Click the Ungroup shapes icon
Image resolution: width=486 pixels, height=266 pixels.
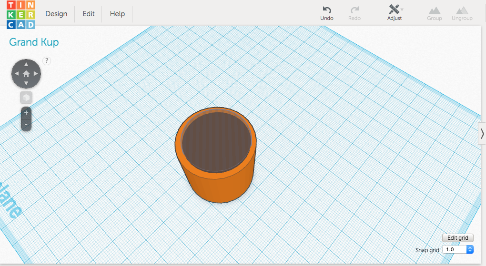tap(462, 14)
